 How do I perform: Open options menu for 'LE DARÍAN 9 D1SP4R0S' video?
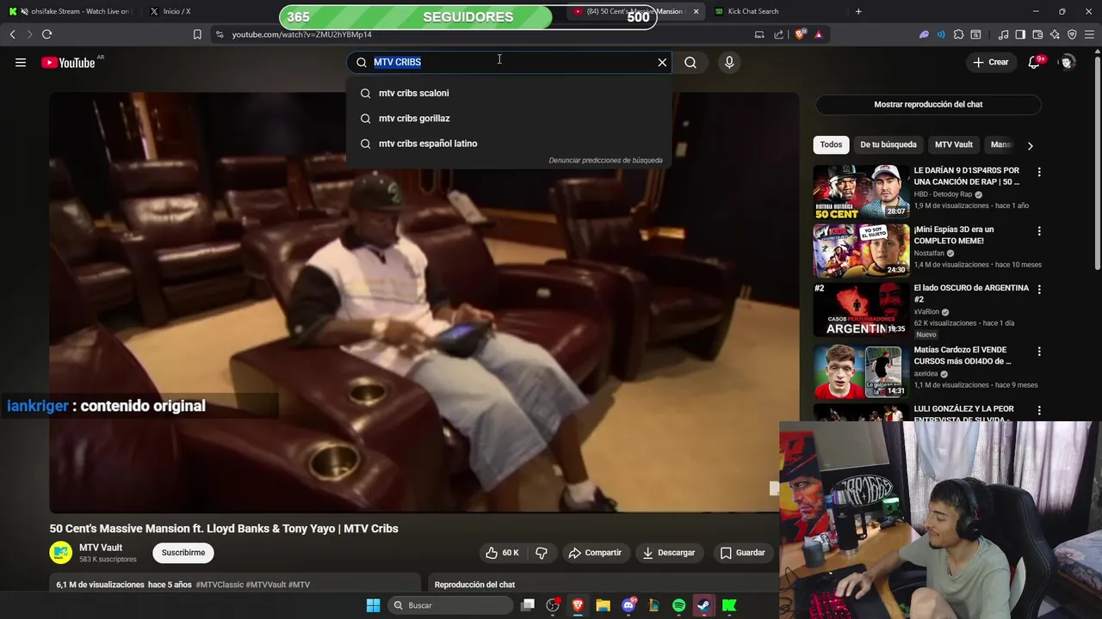pos(1039,172)
